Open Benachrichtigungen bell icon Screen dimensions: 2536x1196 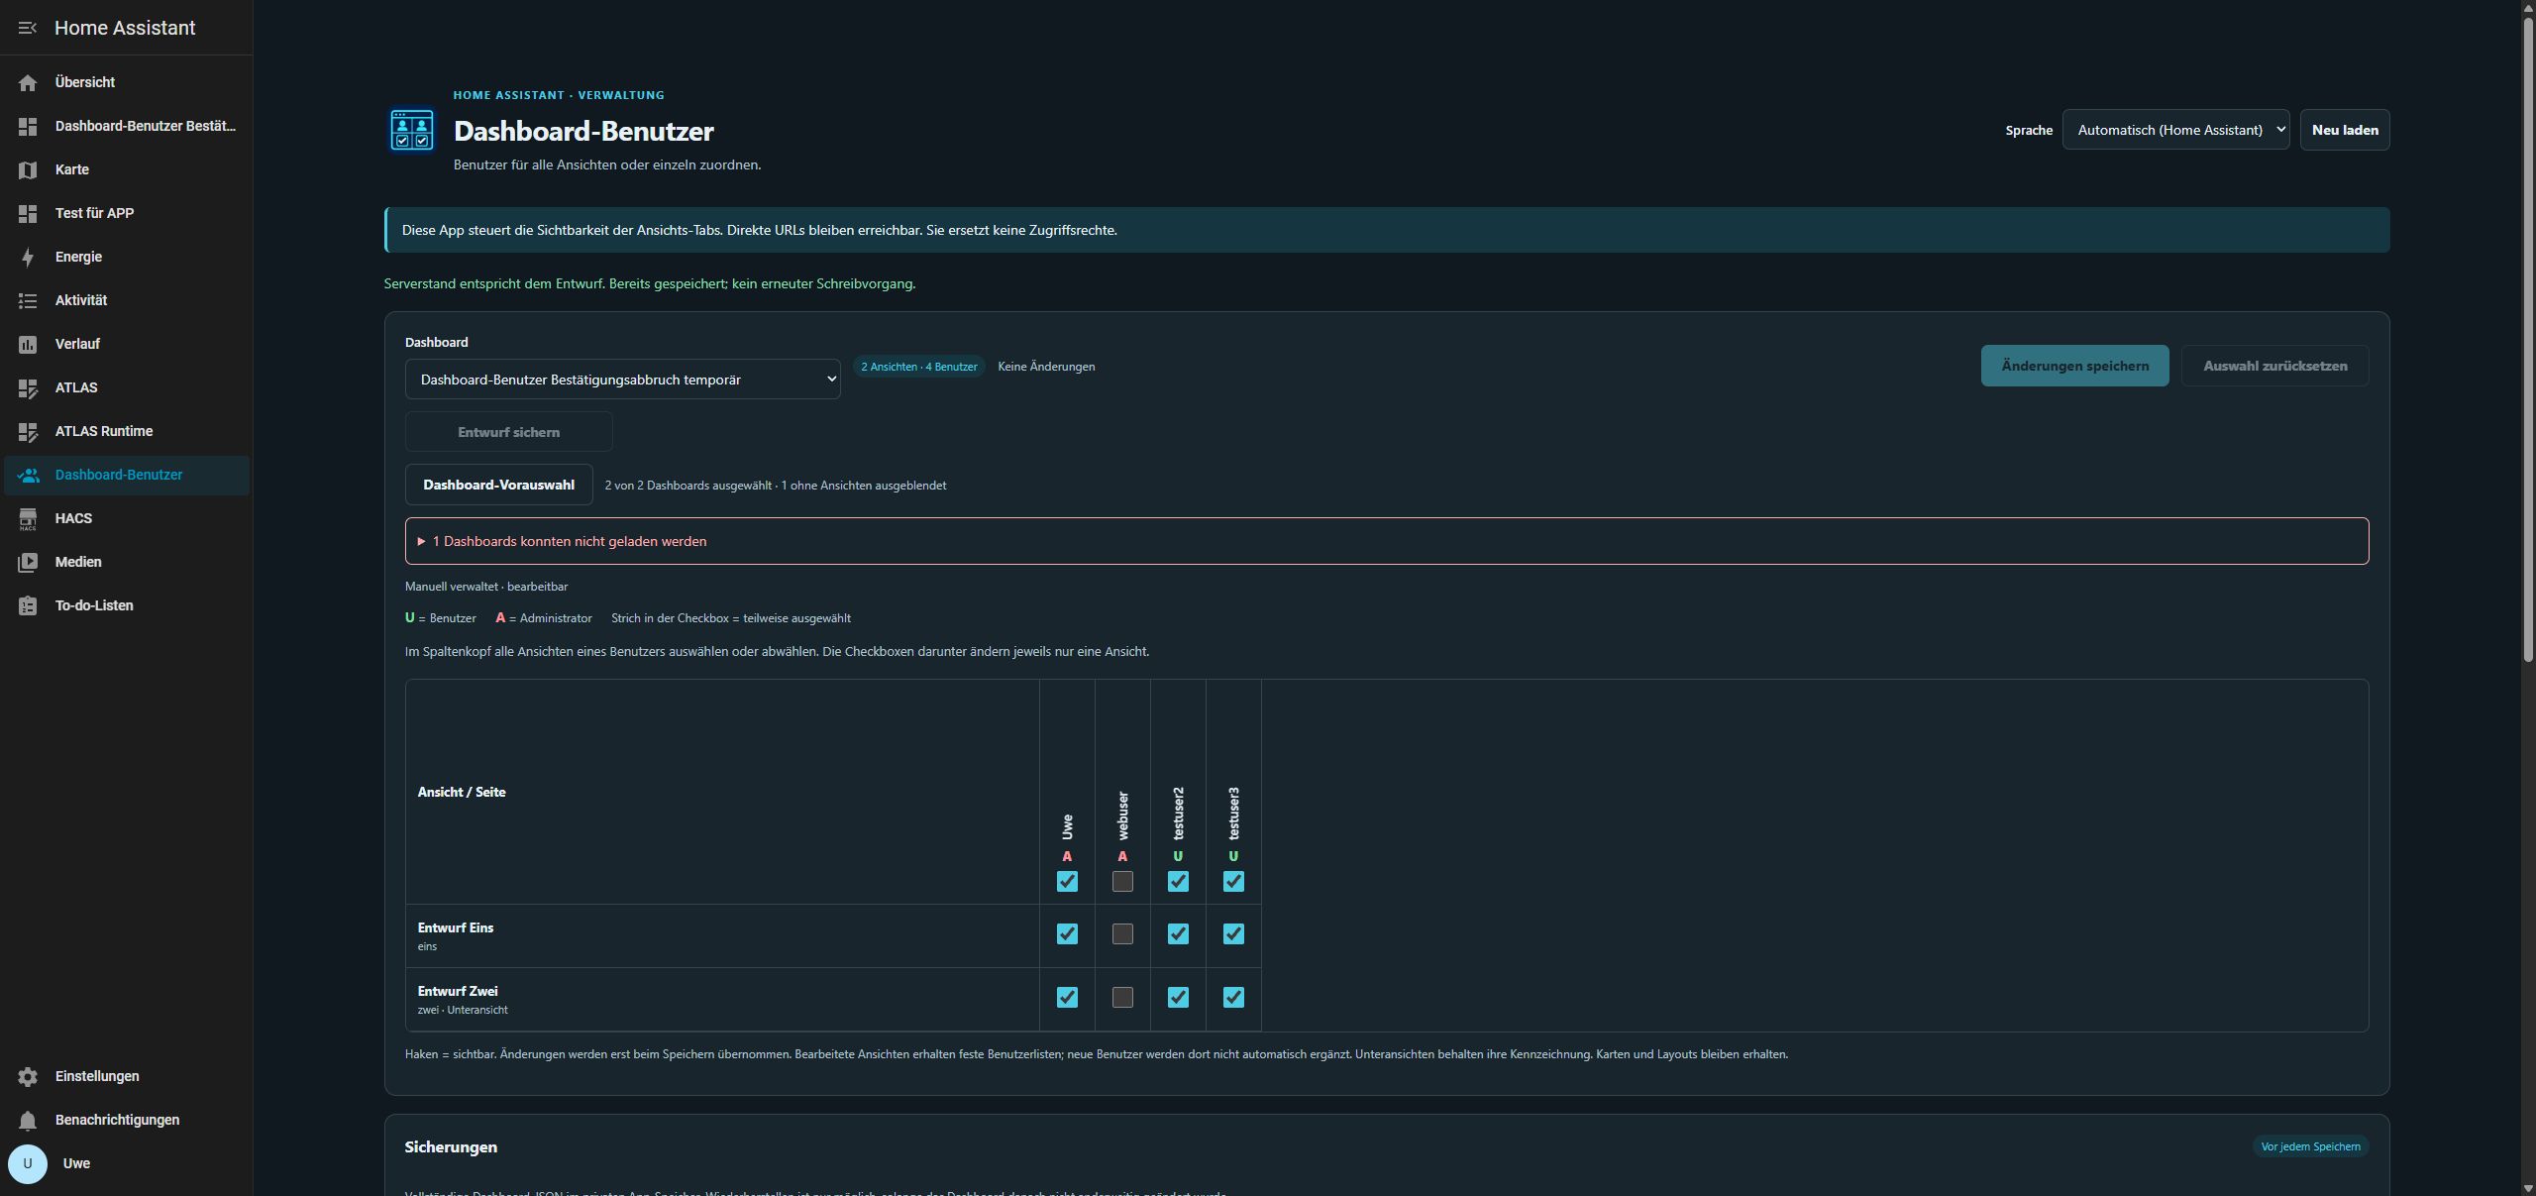click(x=28, y=1120)
